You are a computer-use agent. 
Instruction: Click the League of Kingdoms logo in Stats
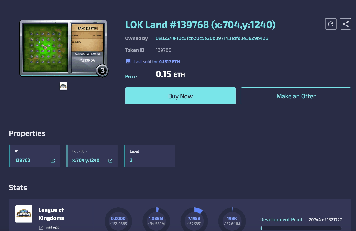point(24,214)
